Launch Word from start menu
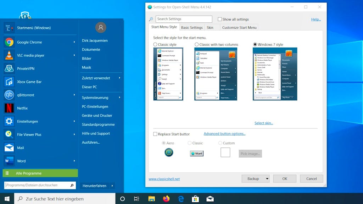Viewport: 363px width, 204px height. click(39, 161)
